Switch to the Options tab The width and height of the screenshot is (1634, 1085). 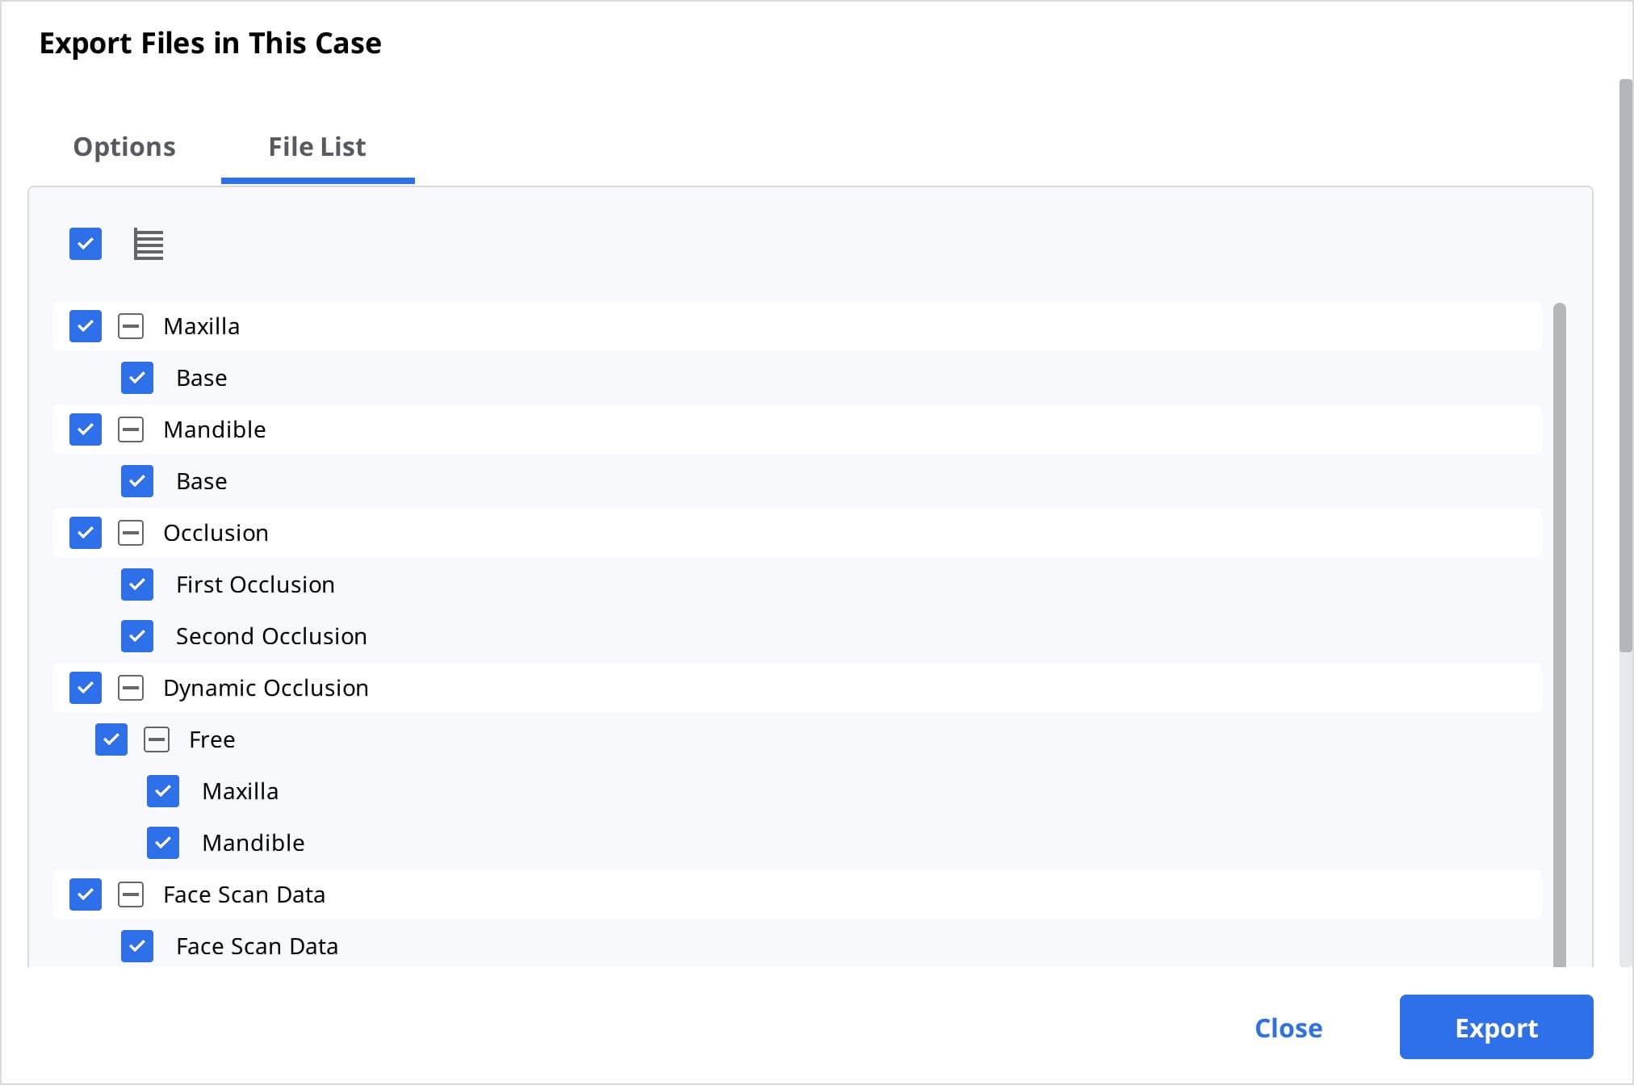pyautogui.click(x=124, y=147)
